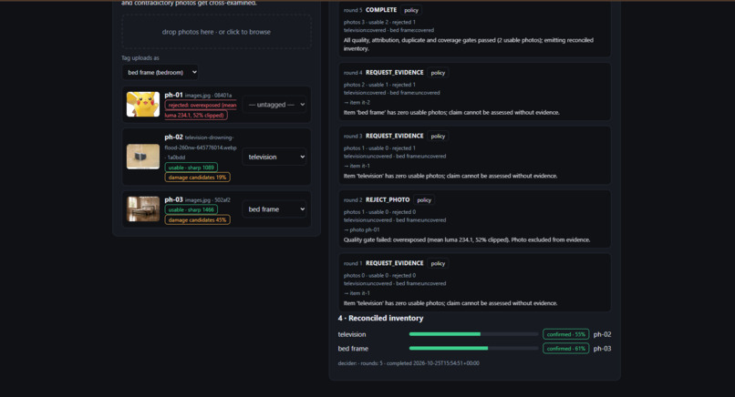Open the Tag uploads as bed frame dropdown
735x397 pixels.
coord(160,72)
